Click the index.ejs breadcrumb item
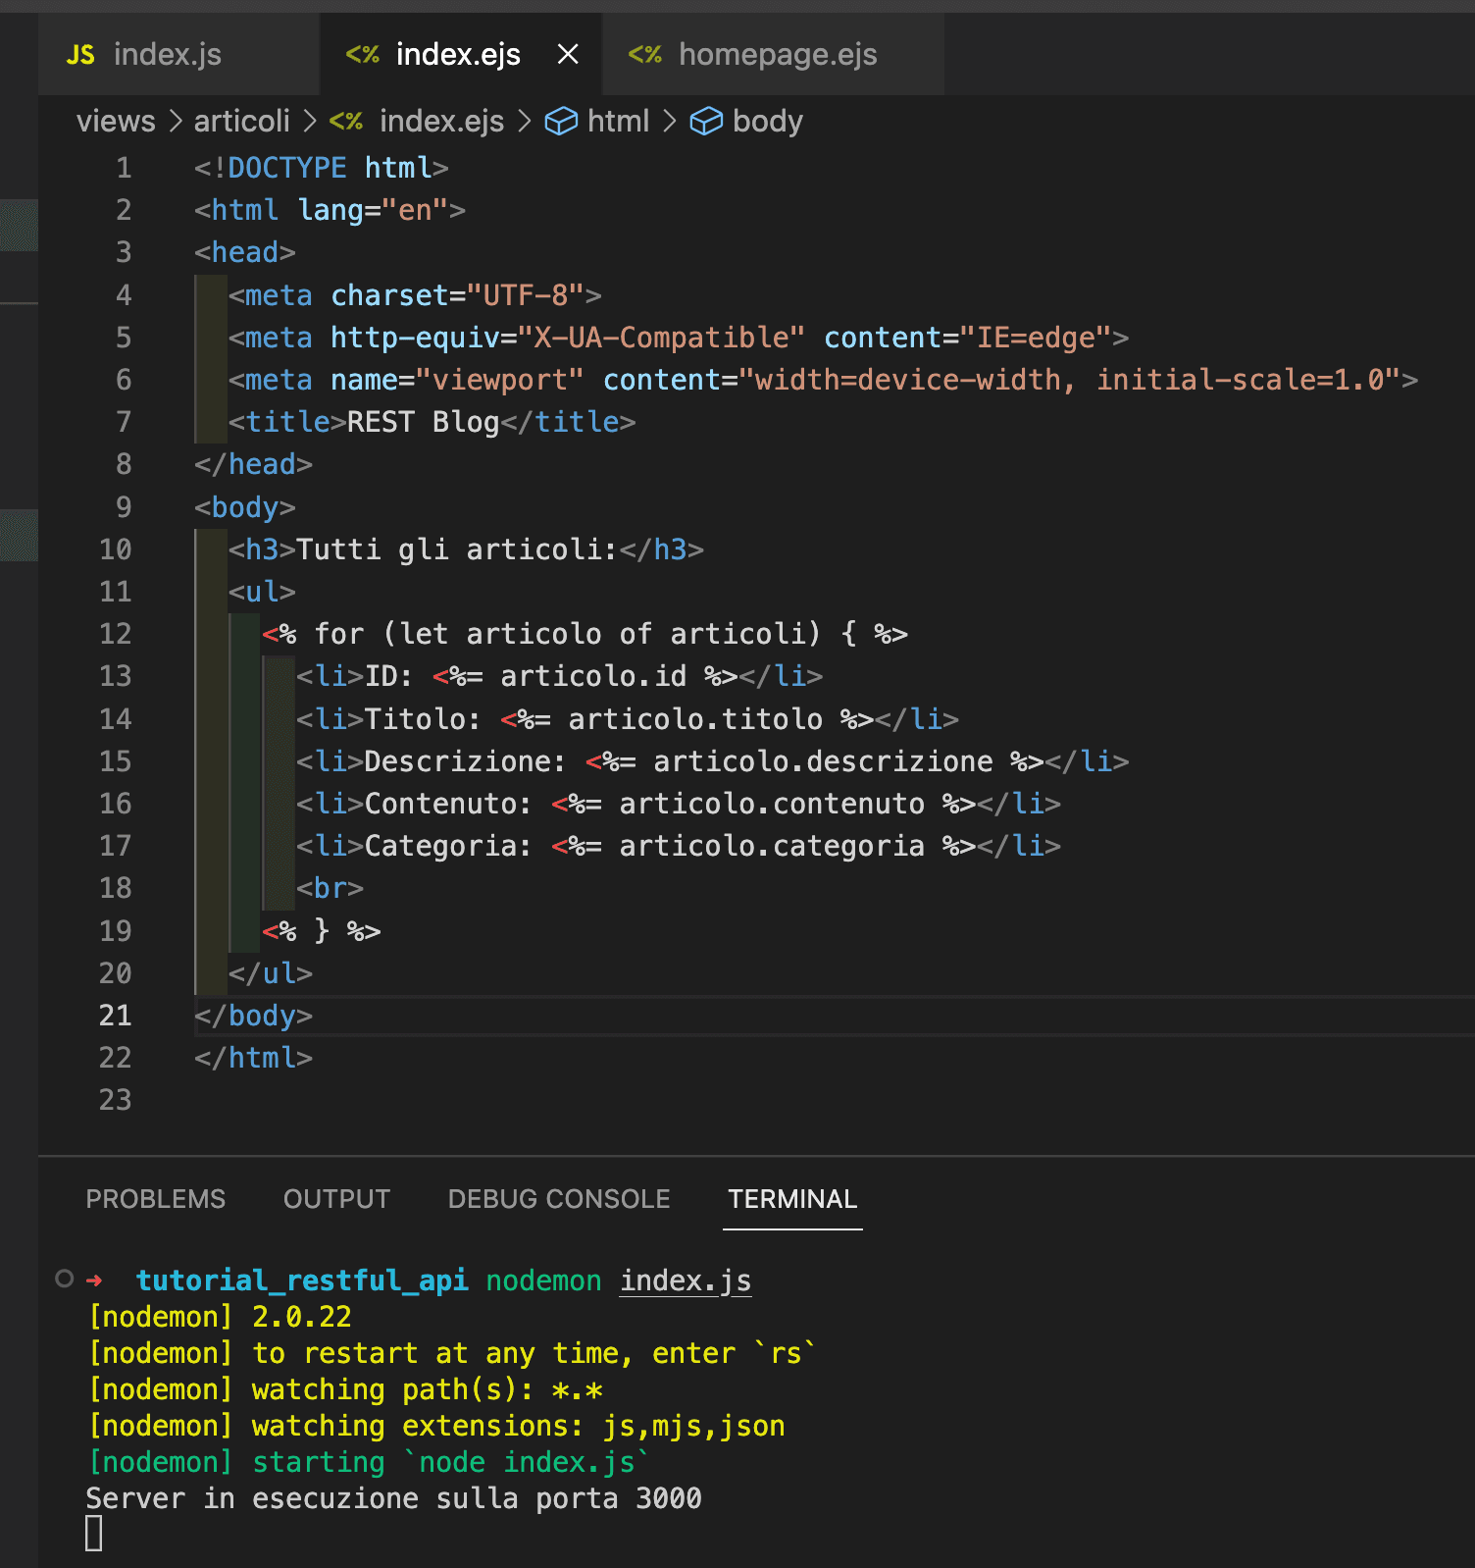The height and width of the screenshot is (1568, 1475). pyautogui.click(x=441, y=121)
